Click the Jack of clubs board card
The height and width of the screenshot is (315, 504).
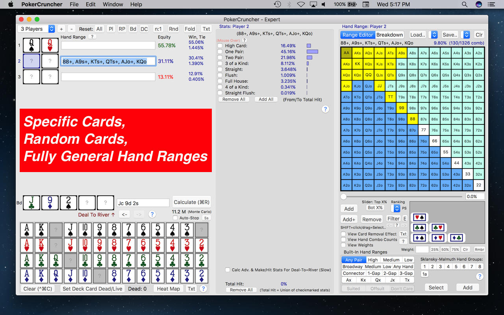pyautogui.click(x=31, y=203)
